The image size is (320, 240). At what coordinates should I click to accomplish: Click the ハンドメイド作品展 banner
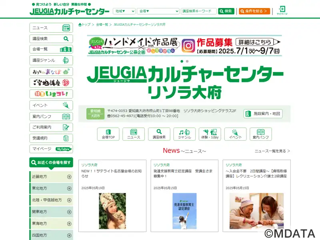pos(184,46)
